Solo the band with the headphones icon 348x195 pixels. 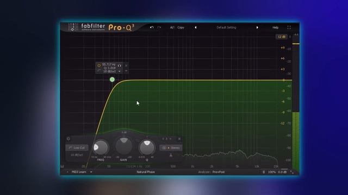click(120, 66)
